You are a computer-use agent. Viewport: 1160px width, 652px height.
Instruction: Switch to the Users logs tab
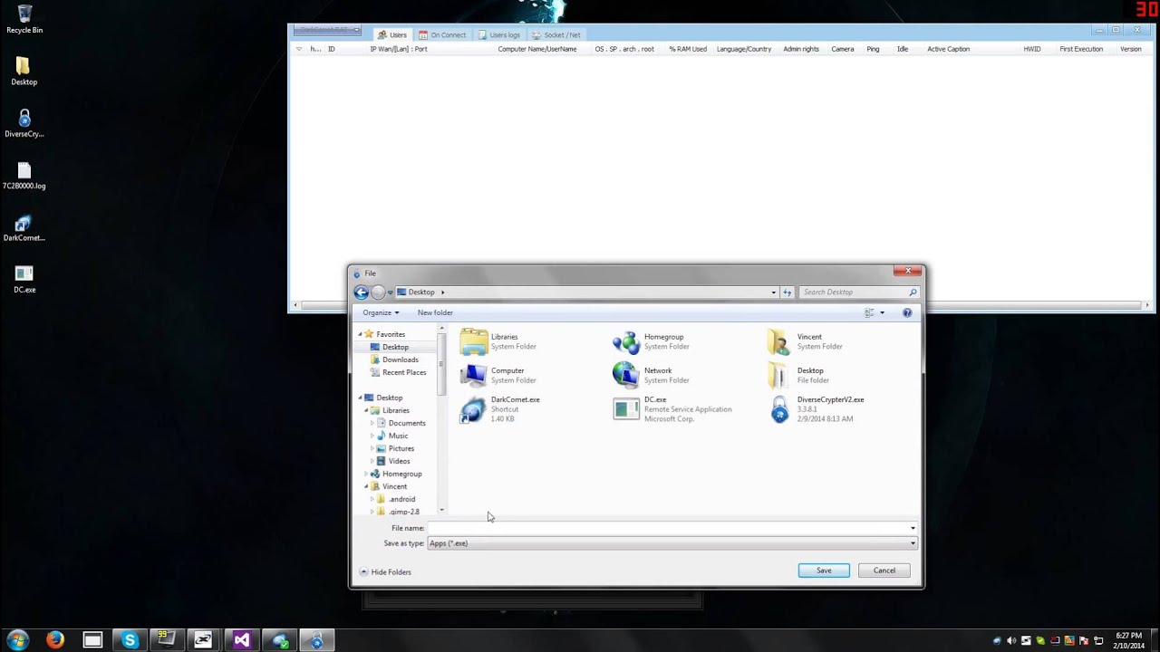pyautogui.click(x=499, y=34)
